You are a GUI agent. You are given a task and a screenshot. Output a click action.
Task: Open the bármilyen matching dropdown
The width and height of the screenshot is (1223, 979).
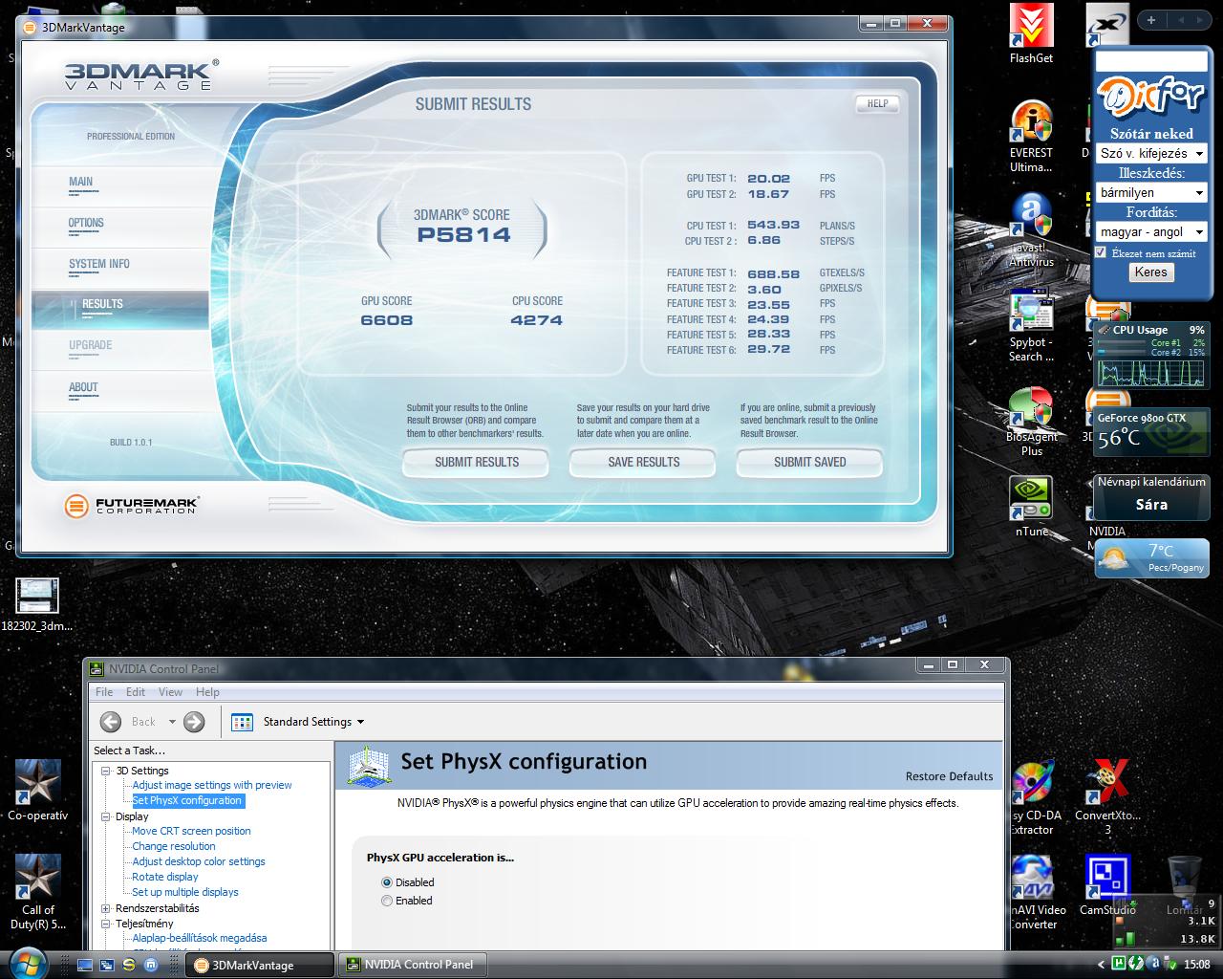(x=1151, y=192)
